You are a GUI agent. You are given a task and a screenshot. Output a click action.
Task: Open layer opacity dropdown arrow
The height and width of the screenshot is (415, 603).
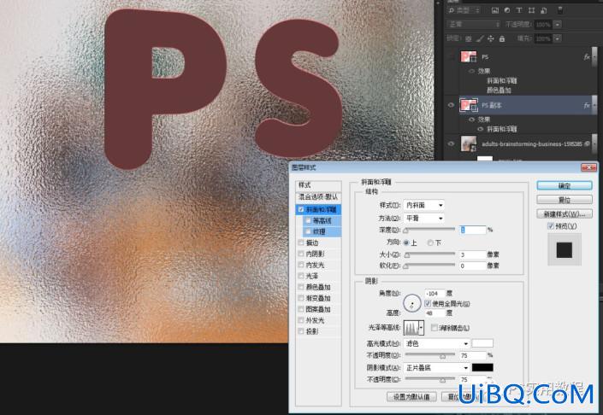coord(557,25)
